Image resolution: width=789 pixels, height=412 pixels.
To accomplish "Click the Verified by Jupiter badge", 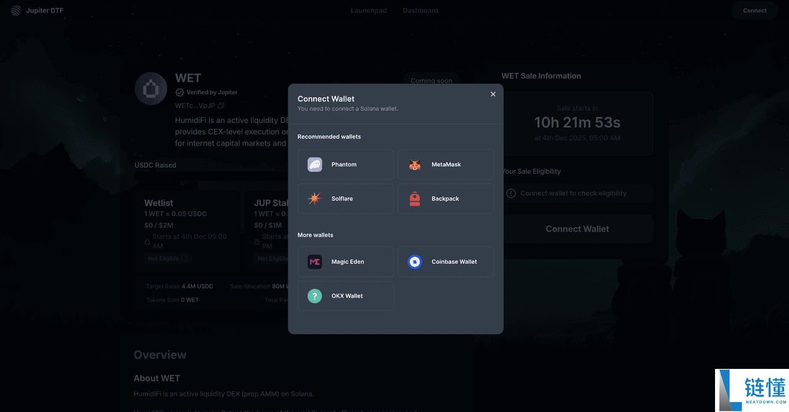I will (x=206, y=92).
